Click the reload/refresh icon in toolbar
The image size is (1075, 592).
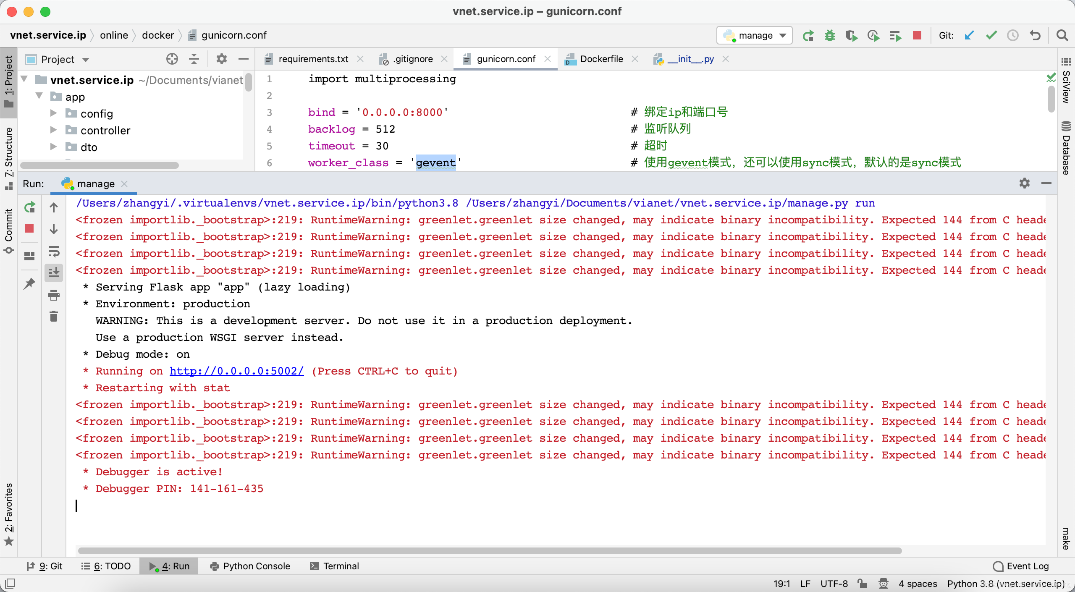coord(808,35)
